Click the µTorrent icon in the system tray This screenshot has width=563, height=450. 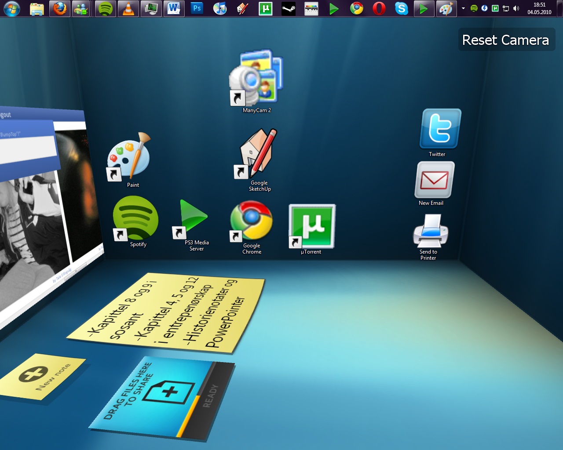tap(495, 8)
